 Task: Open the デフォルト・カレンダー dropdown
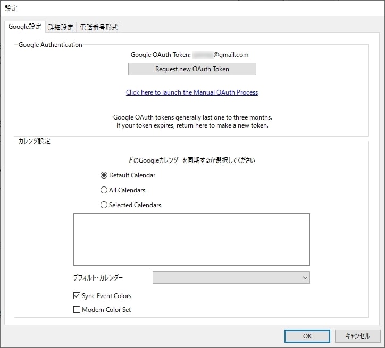pyautogui.click(x=231, y=278)
